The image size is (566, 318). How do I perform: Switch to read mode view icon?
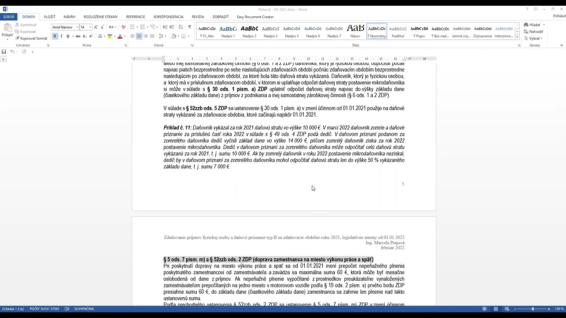pos(485,309)
